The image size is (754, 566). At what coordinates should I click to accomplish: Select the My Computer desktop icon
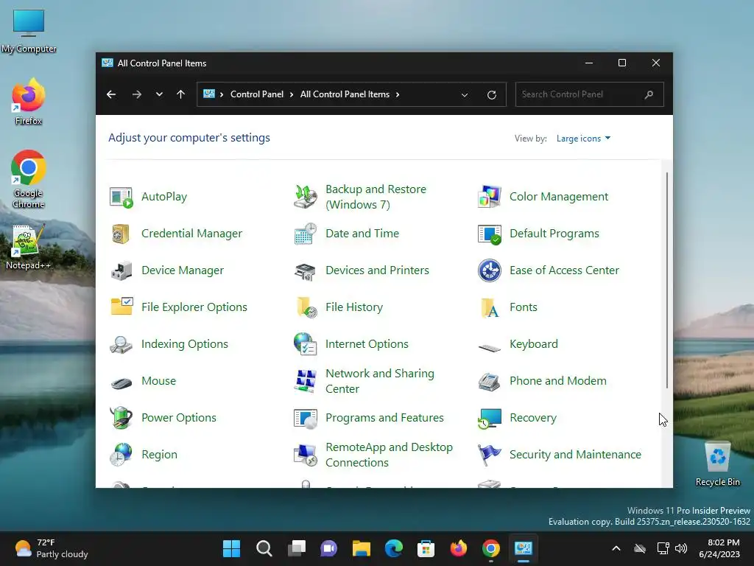[29, 31]
